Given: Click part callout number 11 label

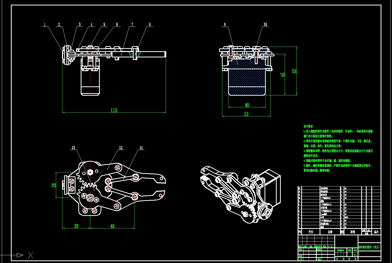Looking at the screenshot, I should click(x=141, y=148).
